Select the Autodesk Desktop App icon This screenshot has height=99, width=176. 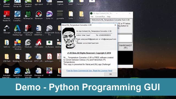[17, 30]
